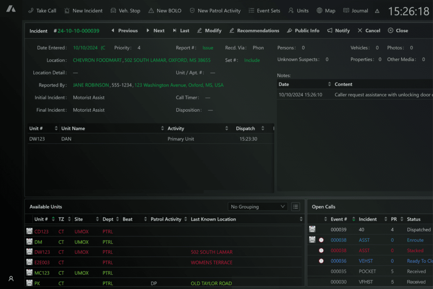Click the Recommendations toolbar item
Screen dimensions: 433x289
click(x=254, y=30)
